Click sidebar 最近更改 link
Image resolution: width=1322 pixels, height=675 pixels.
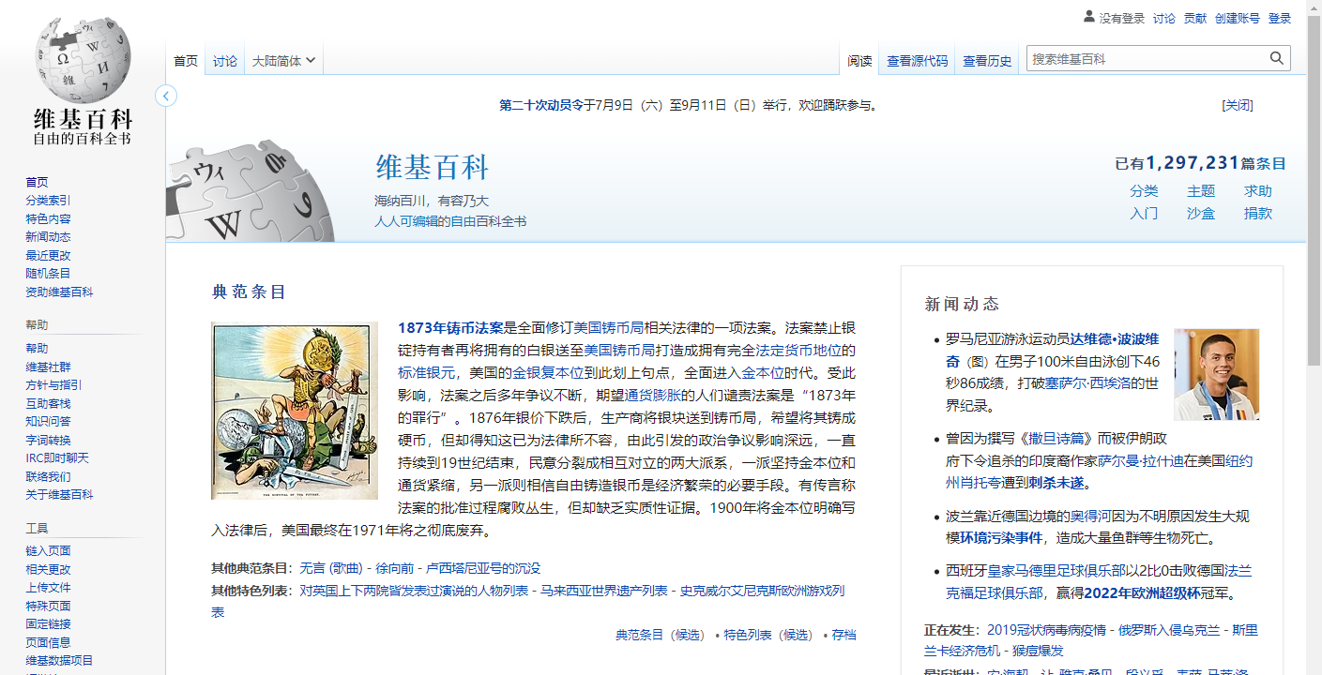tap(48, 255)
